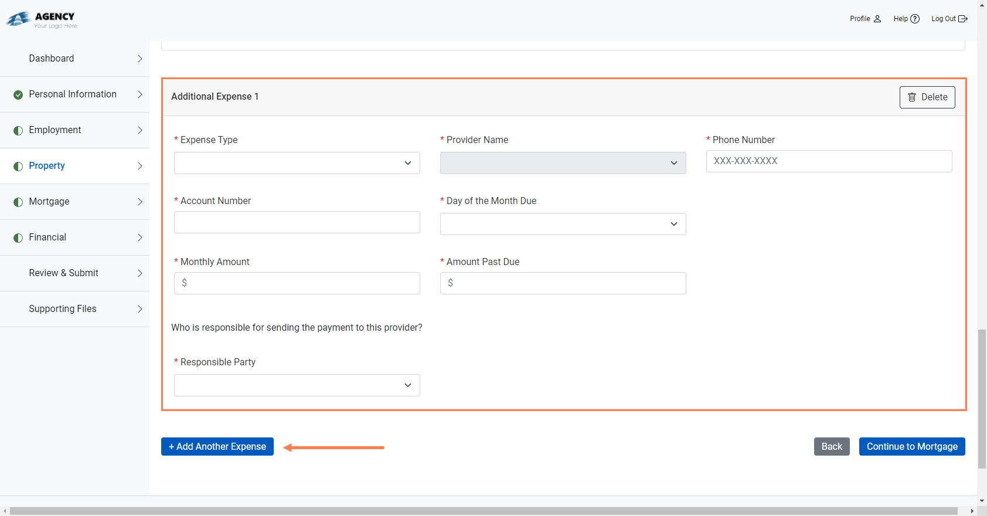This screenshot has width=987, height=516.
Task: Click the Help question mark icon
Action: [914, 19]
